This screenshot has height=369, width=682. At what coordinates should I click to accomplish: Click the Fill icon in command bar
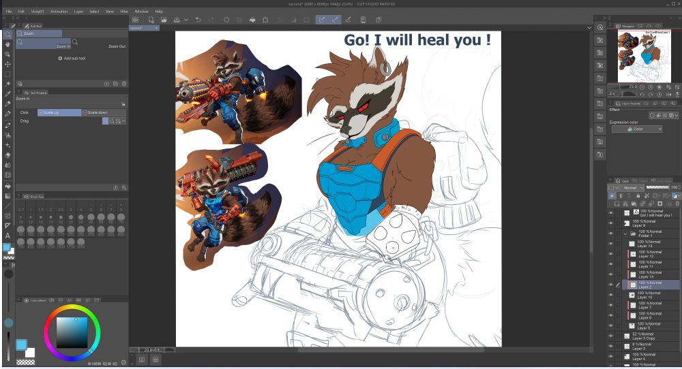click(252, 20)
